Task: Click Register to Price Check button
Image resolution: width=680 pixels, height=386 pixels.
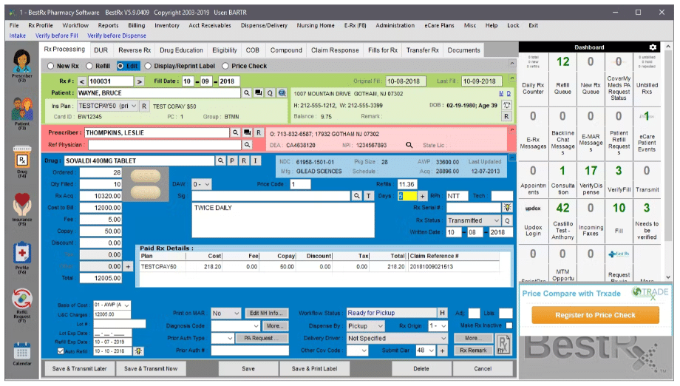Action: (x=595, y=315)
